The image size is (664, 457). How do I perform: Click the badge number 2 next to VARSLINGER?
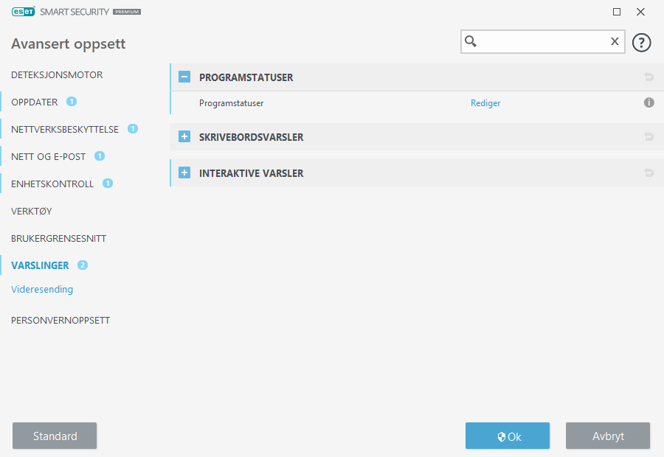click(83, 265)
